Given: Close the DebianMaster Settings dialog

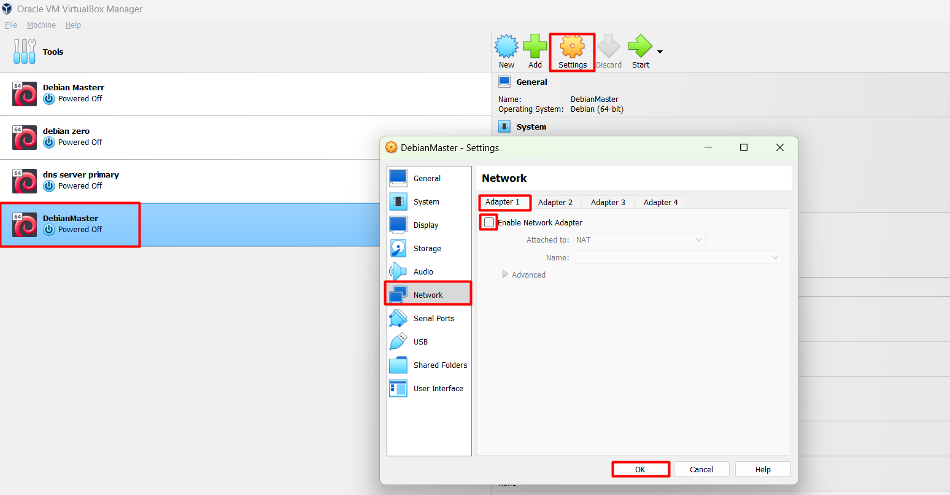Looking at the screenshot, I should coord(780,147).
